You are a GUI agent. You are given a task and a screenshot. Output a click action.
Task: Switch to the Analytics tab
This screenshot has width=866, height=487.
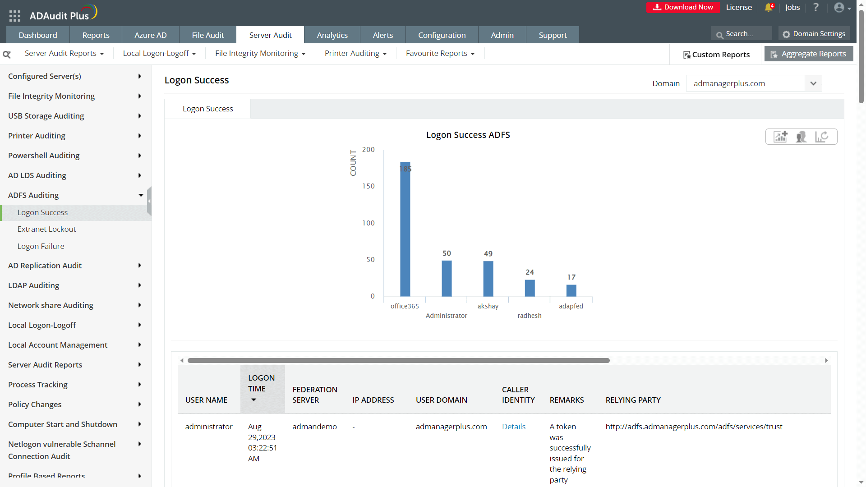coord(332,35)
